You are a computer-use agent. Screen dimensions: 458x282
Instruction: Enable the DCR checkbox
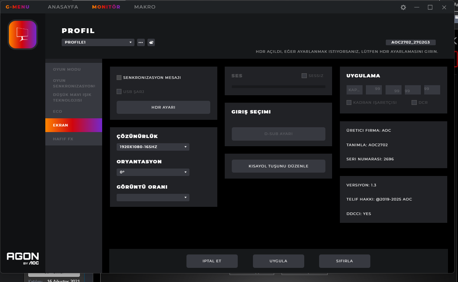coord(414,103)
